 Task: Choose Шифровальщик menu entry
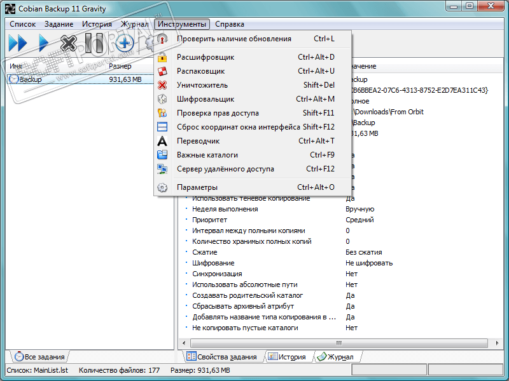tap(253, 99)
